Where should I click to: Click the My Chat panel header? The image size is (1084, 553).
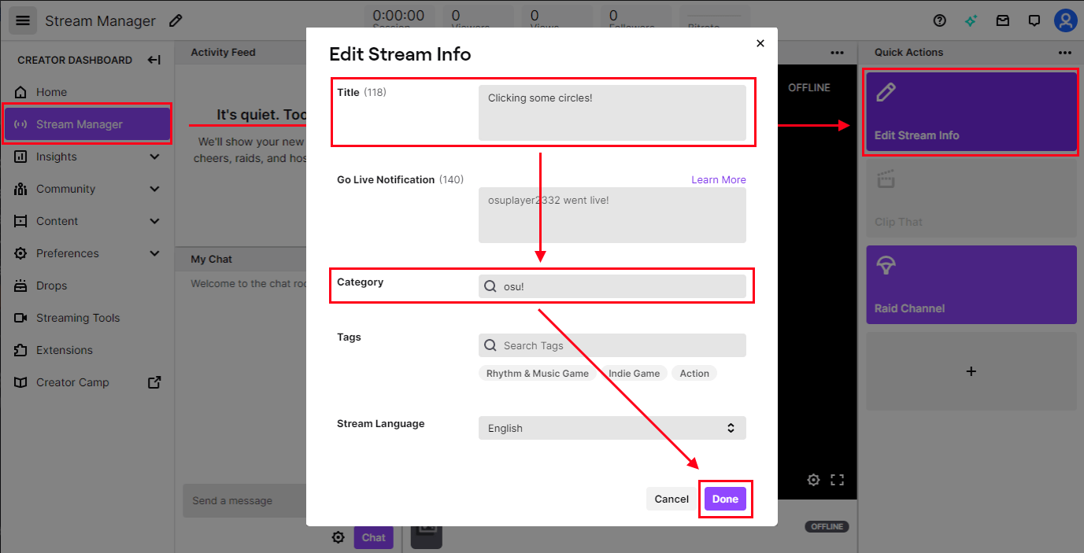point(211,259)
